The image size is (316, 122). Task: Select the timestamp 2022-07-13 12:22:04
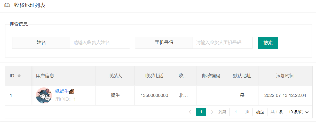[285, 95]
